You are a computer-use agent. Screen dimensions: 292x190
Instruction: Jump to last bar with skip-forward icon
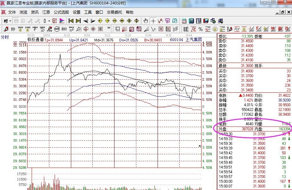78,21
